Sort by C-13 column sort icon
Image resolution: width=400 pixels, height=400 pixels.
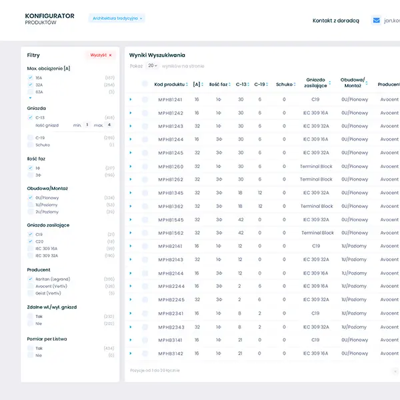(249, 85)
